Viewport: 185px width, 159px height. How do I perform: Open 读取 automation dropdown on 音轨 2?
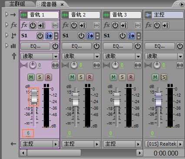(x=81, y=56)
